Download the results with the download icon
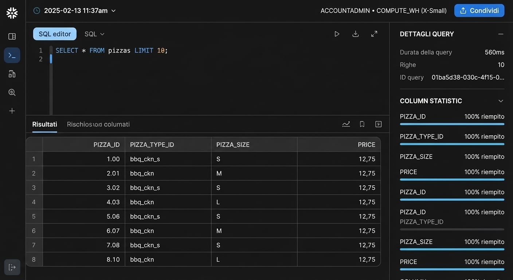 pyautogui.click(x=356, y=34)
